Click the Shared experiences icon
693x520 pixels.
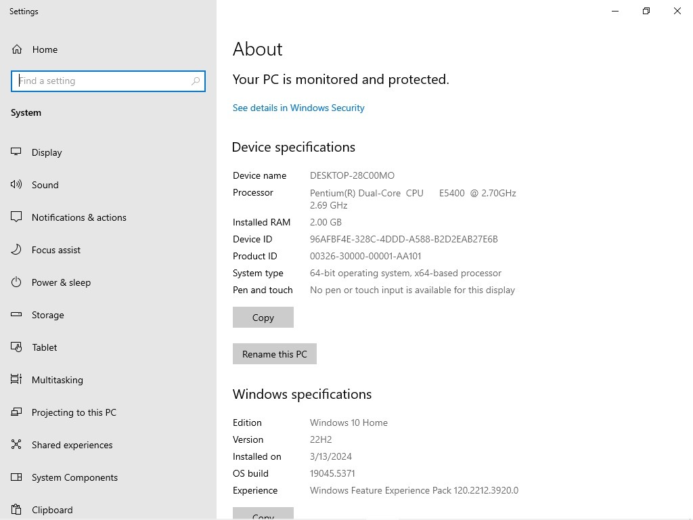pos(16,444)
